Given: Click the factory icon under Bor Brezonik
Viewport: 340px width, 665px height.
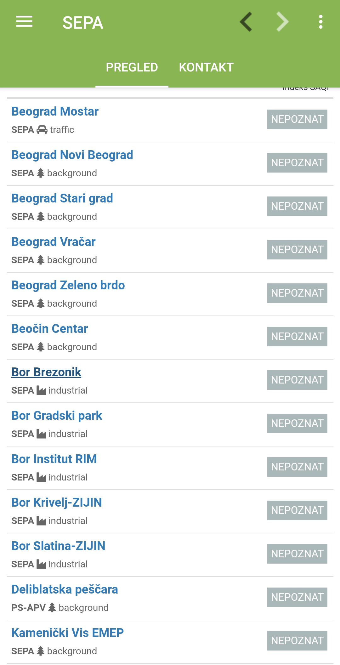Looking at the screenshot, I should [x=41, y=390].
